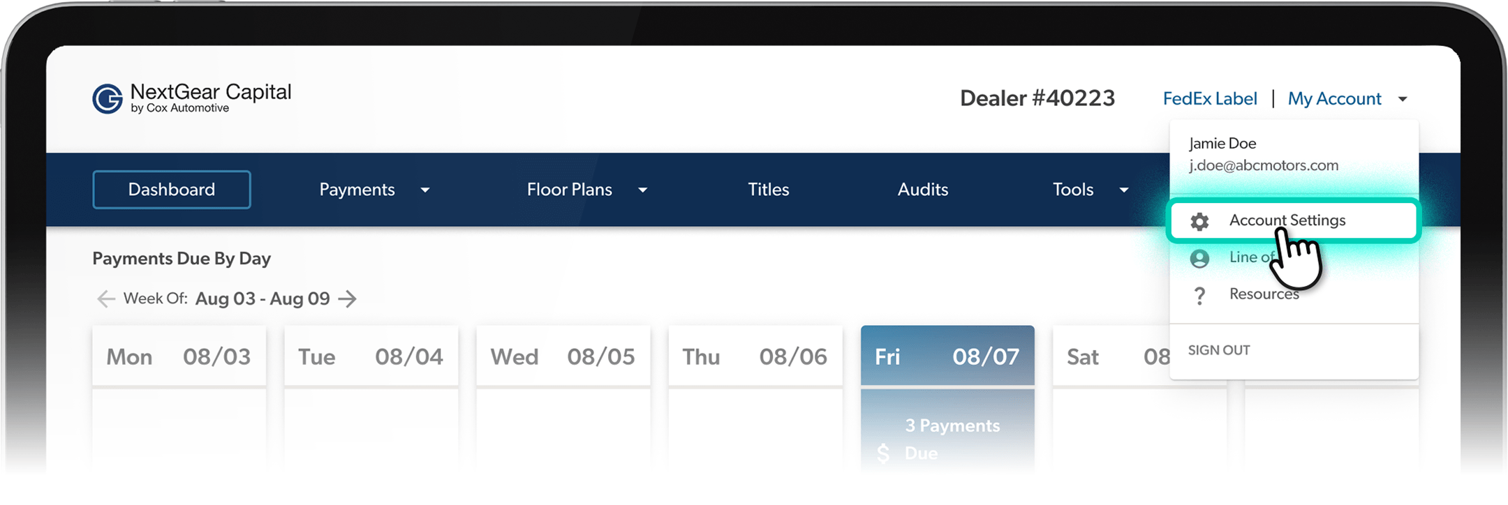This screenshot has width=1508, height=505.
Task: Select the Thu 08/06 day card
Action: [755, 356]
